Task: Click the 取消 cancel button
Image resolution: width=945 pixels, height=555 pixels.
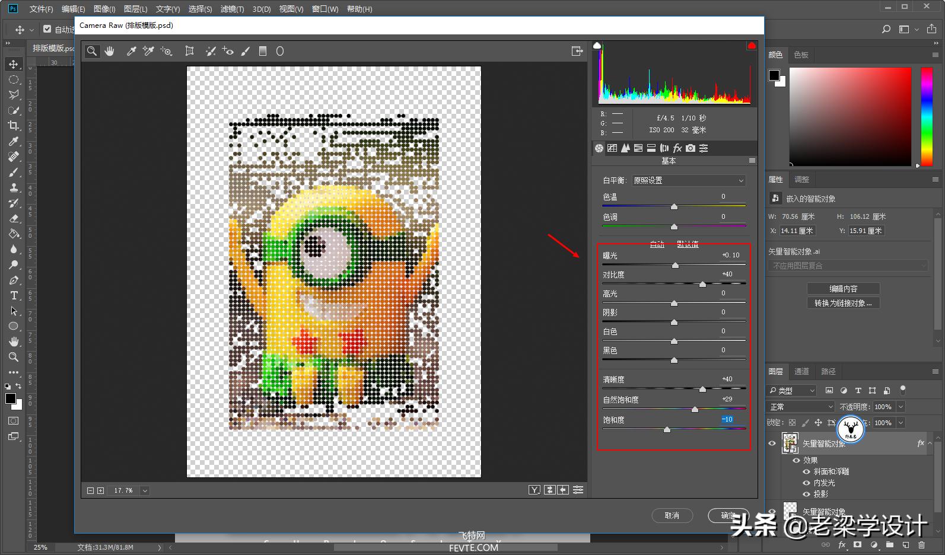Action: click(672, 515)
